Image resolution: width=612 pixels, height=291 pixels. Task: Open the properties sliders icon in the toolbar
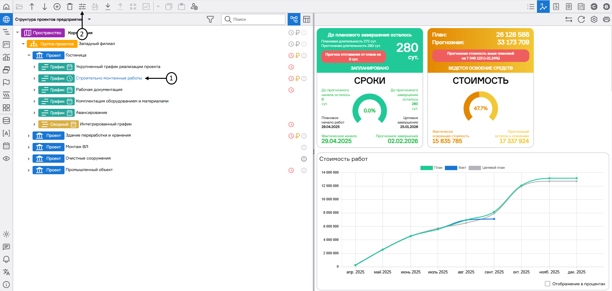coord(82,6)
